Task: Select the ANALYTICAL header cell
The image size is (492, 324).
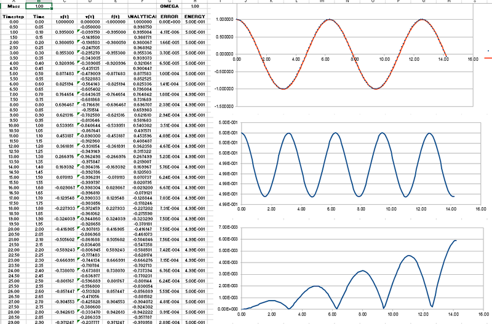Action: coord(142,17)
